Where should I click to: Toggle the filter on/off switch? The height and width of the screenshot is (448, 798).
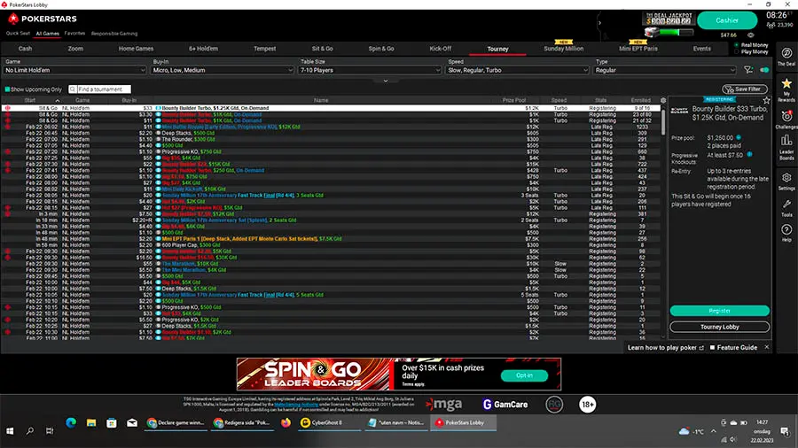[x=764, y=70]
